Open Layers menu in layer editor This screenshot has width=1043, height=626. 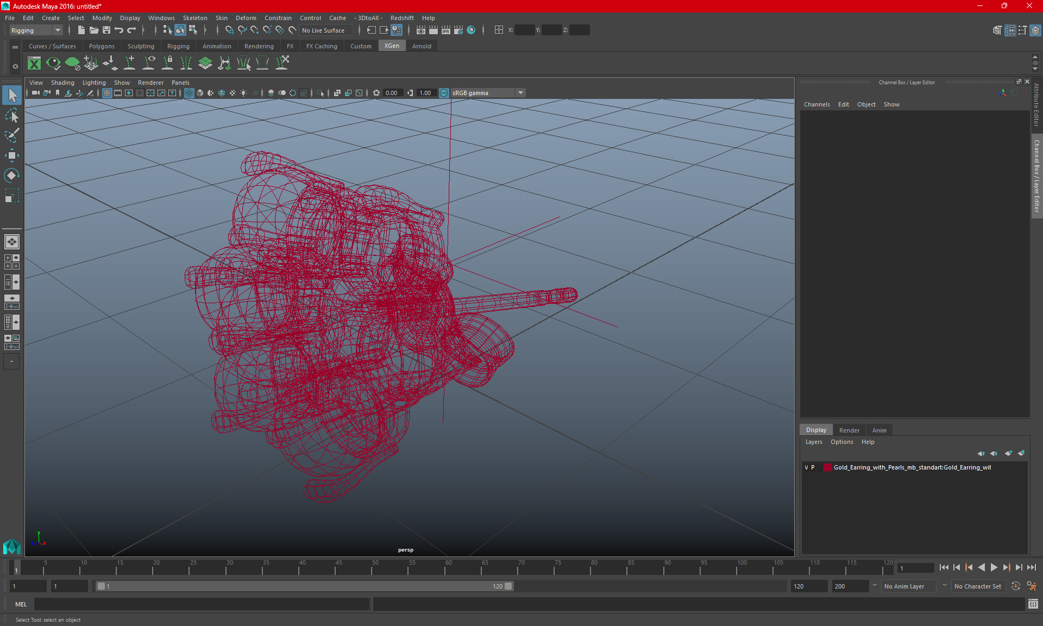(x=813, y=442)
